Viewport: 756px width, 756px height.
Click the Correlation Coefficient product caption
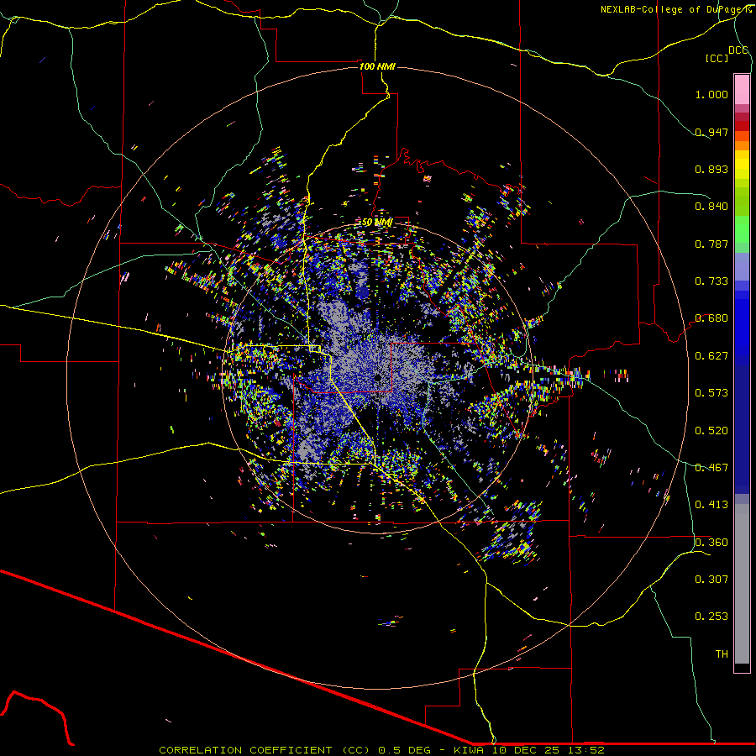click(x=381, y=750)
